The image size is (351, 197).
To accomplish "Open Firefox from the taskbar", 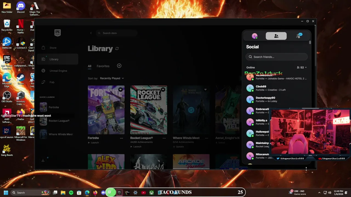I will pyautogui.click(x=95, y=193).
